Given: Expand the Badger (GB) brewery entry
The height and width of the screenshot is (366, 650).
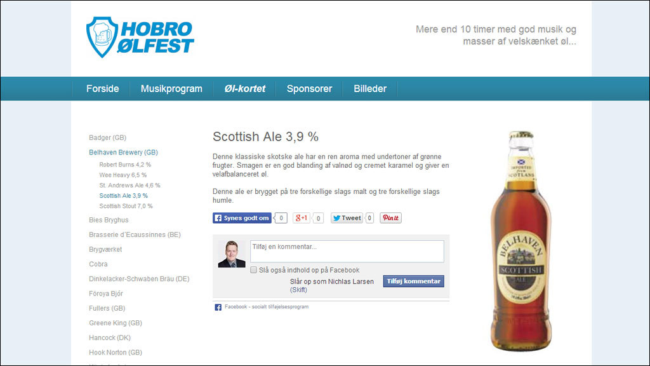Looking at the screenshot, I should (107, 137).
